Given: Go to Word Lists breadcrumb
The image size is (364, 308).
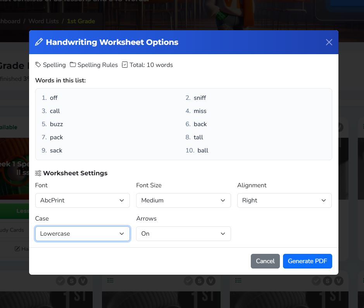Looking at the screenshot, I should pyautogui.click(x=43, y=21).
